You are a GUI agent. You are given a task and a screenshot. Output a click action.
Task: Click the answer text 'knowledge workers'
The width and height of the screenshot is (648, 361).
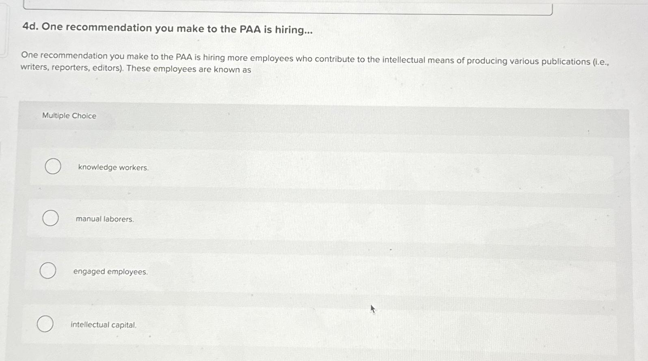[113, 167]
